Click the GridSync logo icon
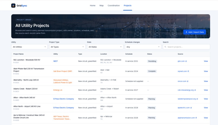The image size is (218, 125). [13, 6]
